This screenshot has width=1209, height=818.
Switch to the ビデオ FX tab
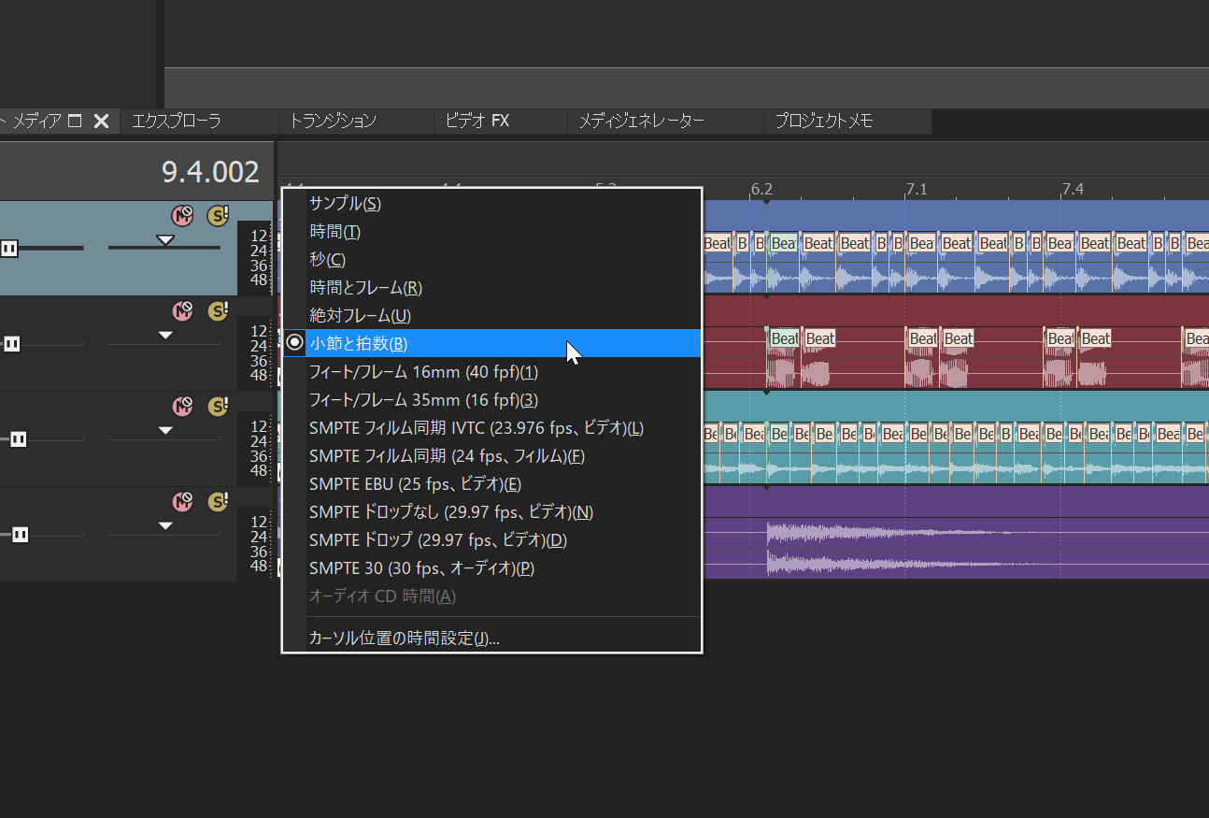[x=476, y=121]
